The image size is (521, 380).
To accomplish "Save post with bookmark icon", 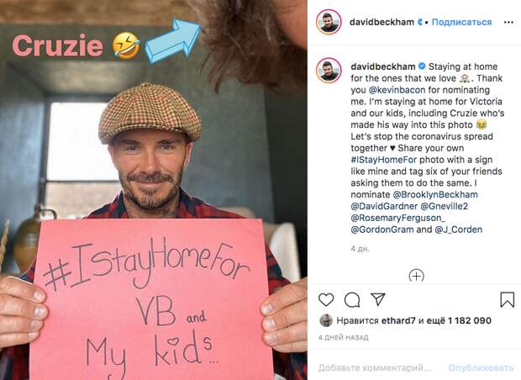I will 507,299.
